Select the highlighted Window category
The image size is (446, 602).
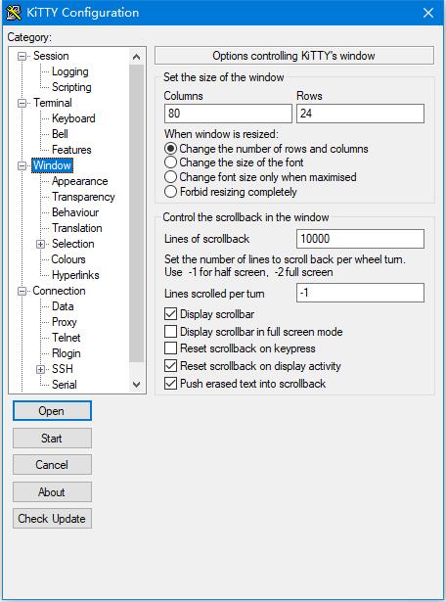(52, 165)
